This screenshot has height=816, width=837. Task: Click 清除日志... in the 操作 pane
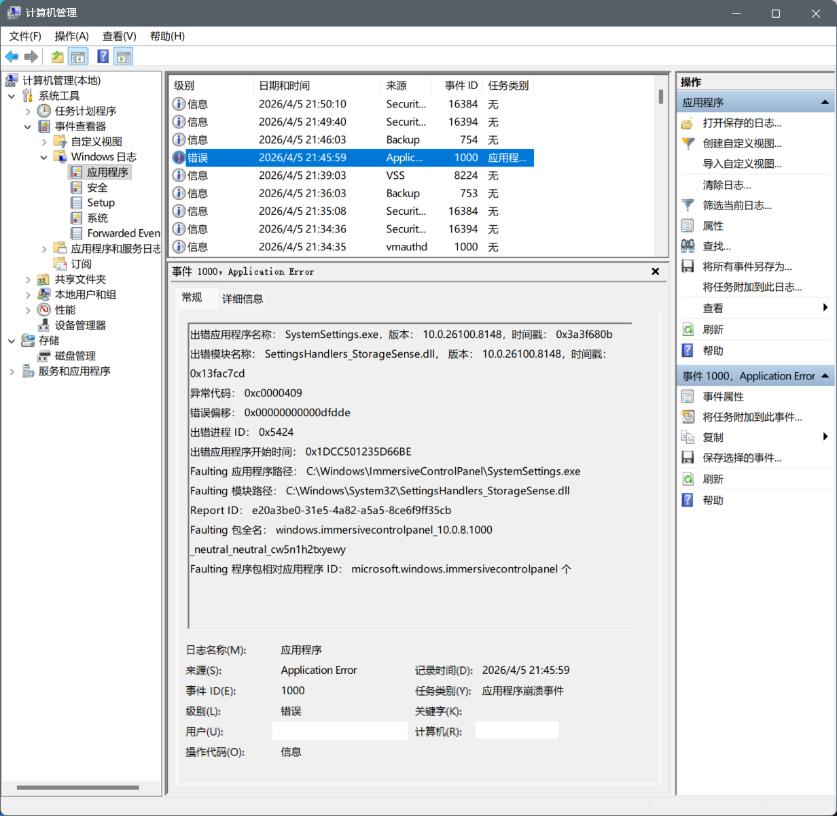[x=727, y=185]
